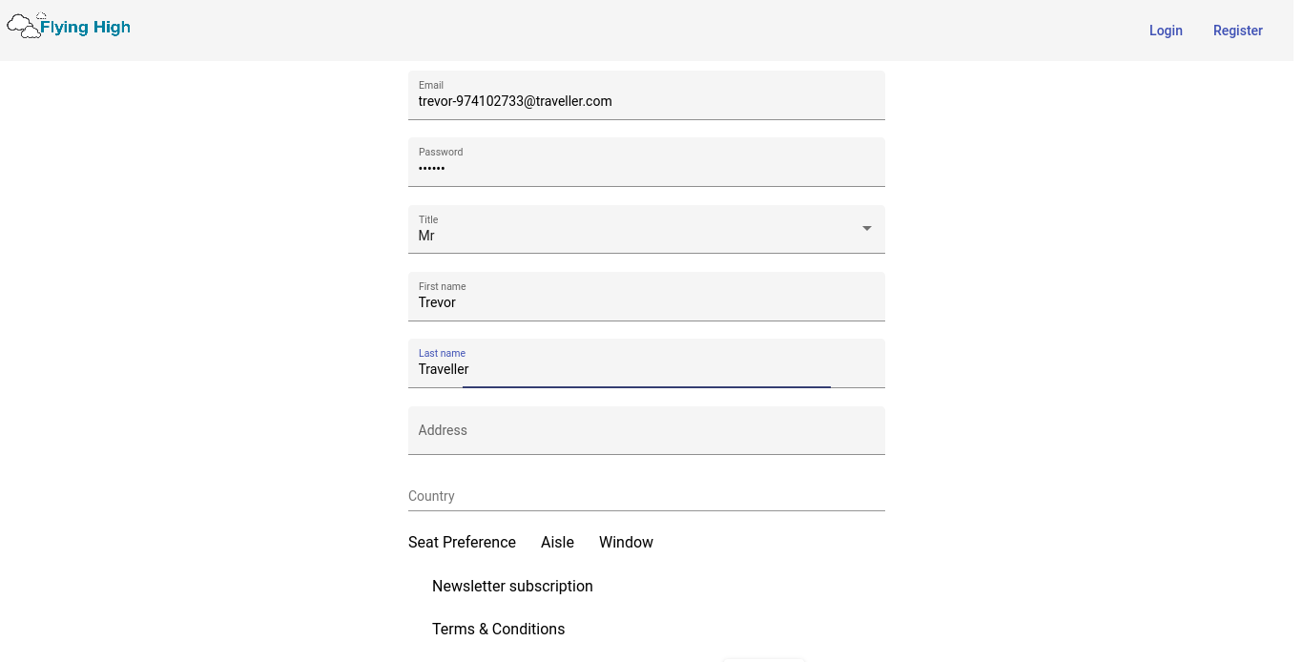Screen dimensions: 1303x662
Task: Click the Flying High brand name
Action: (85, 28)
